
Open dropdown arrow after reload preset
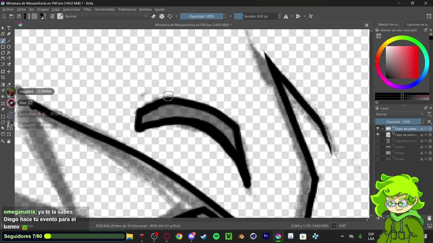pyautogui.click(x=176, y=16)
